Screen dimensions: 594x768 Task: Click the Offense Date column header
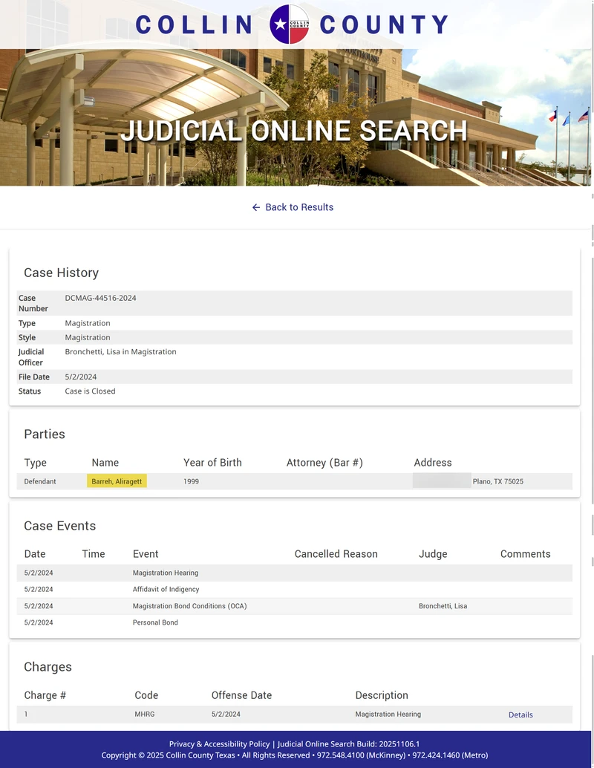click(x=241, y=695)
